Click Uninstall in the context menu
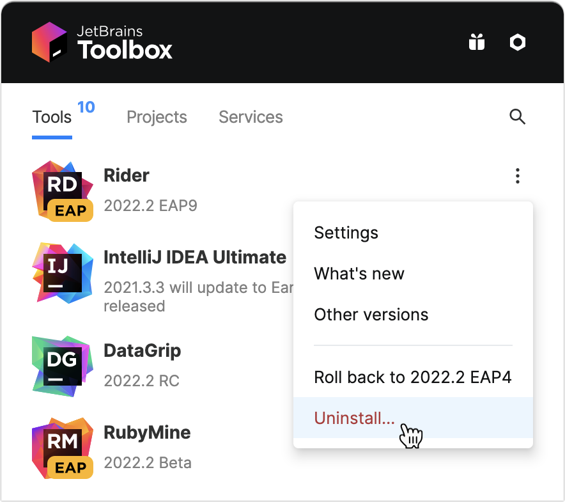This screenshot has width=565, height=502. tap(353, 418)
